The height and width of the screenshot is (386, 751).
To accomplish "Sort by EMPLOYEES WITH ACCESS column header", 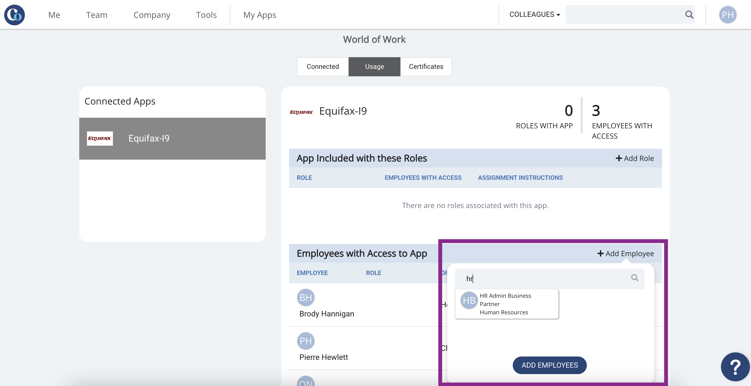I will [423, 178].
